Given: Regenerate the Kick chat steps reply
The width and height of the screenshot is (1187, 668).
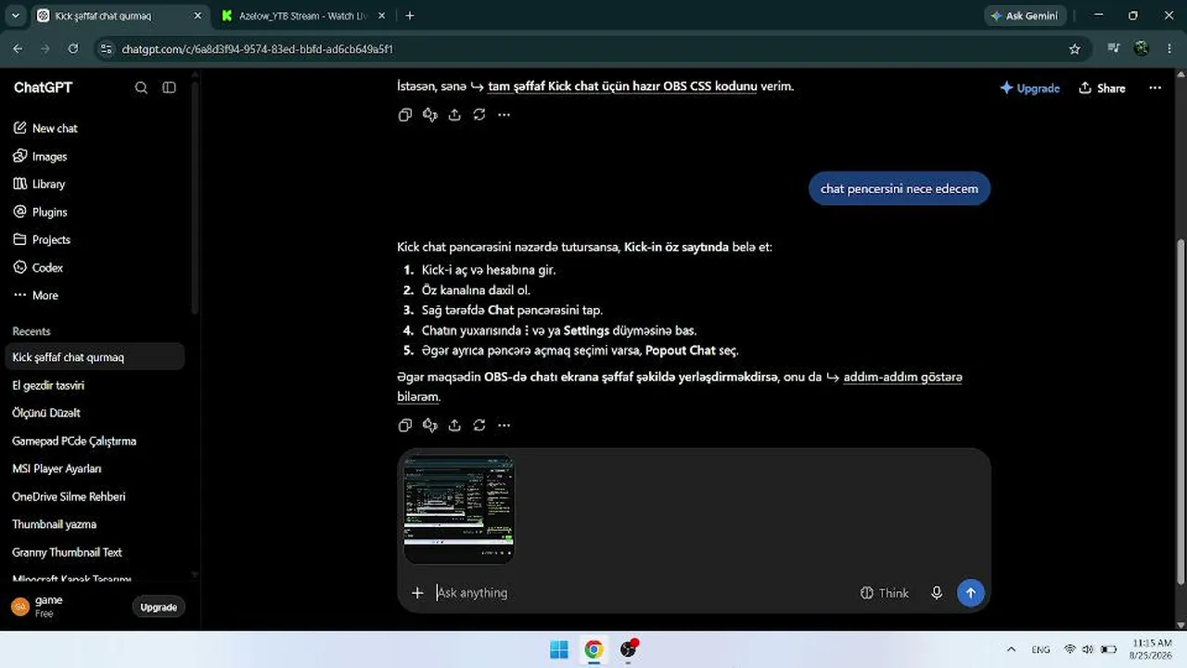Looking at the screenshot, I should (x=479, y=425).
